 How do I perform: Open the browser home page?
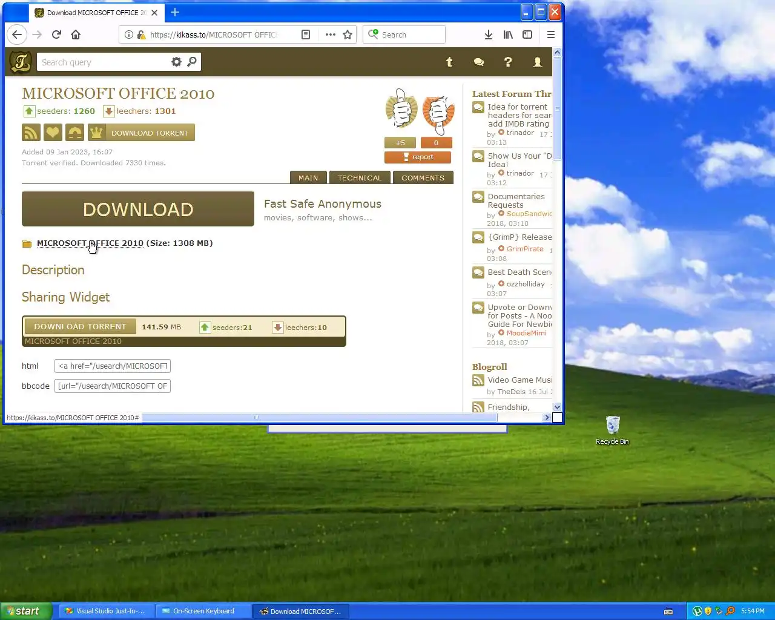tap(76, 35)
